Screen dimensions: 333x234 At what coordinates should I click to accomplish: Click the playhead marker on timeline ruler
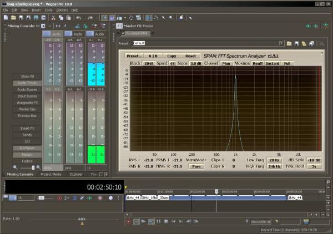[x=216, y=191]
